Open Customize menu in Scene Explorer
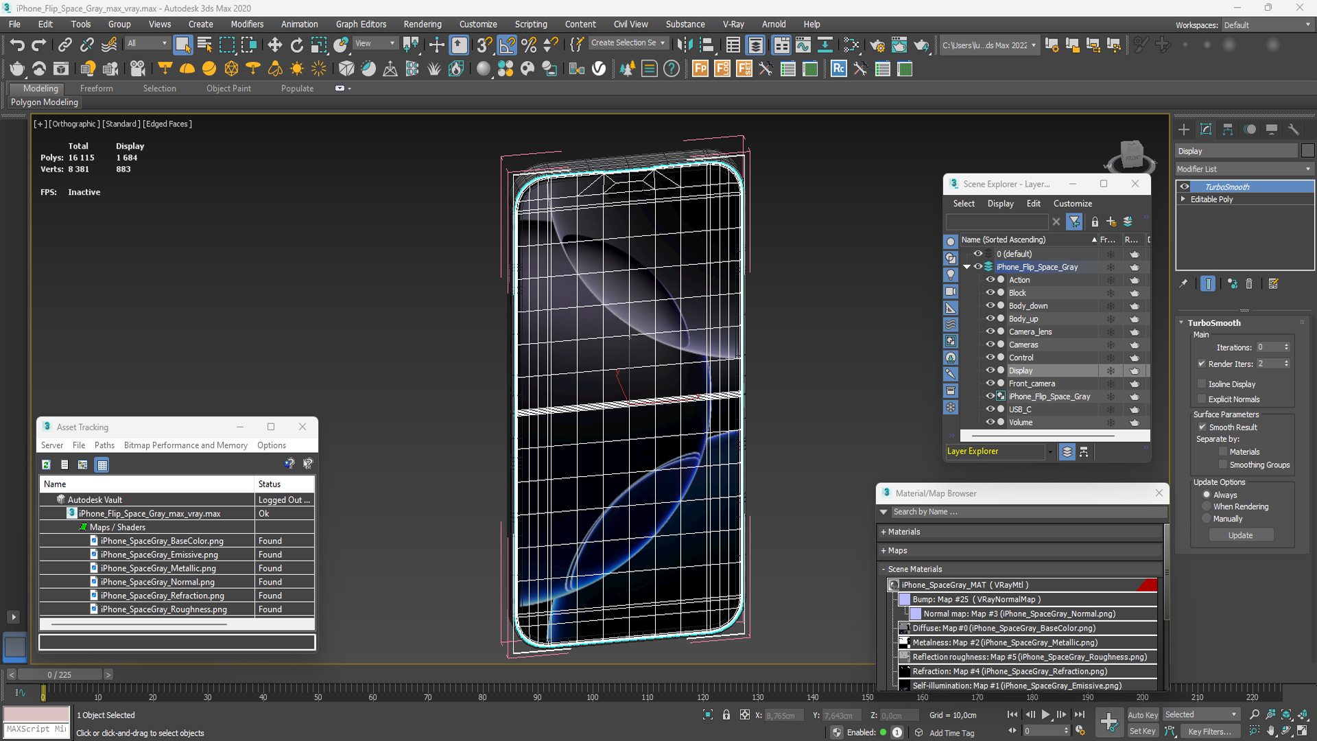Image resolution: width=1317 pixels, height=741 pixels. coord(1073,204)
